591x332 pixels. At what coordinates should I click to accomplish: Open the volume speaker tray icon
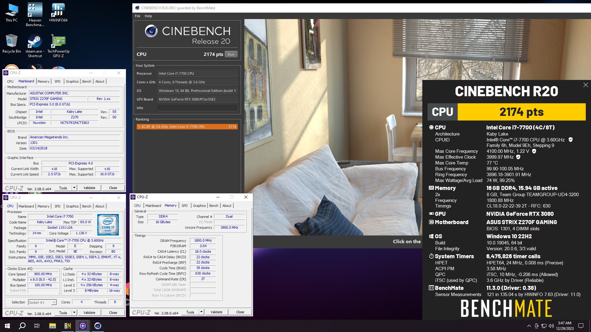click(551, 326)
